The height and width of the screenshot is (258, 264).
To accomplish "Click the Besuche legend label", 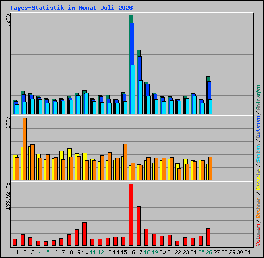I will click(x=258, y=180).
